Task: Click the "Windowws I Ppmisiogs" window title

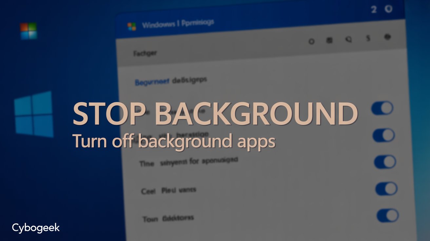Action: (x=178, y=24)
